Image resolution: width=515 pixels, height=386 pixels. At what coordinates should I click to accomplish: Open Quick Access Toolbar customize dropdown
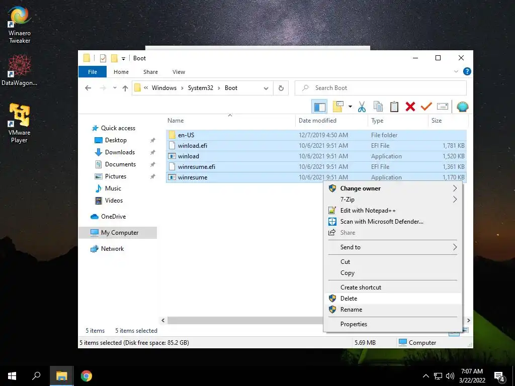tap(124, 58)
